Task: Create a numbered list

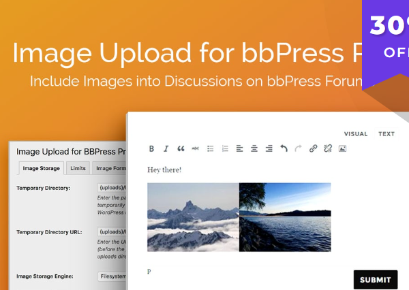Action: [x=225, y=148]
